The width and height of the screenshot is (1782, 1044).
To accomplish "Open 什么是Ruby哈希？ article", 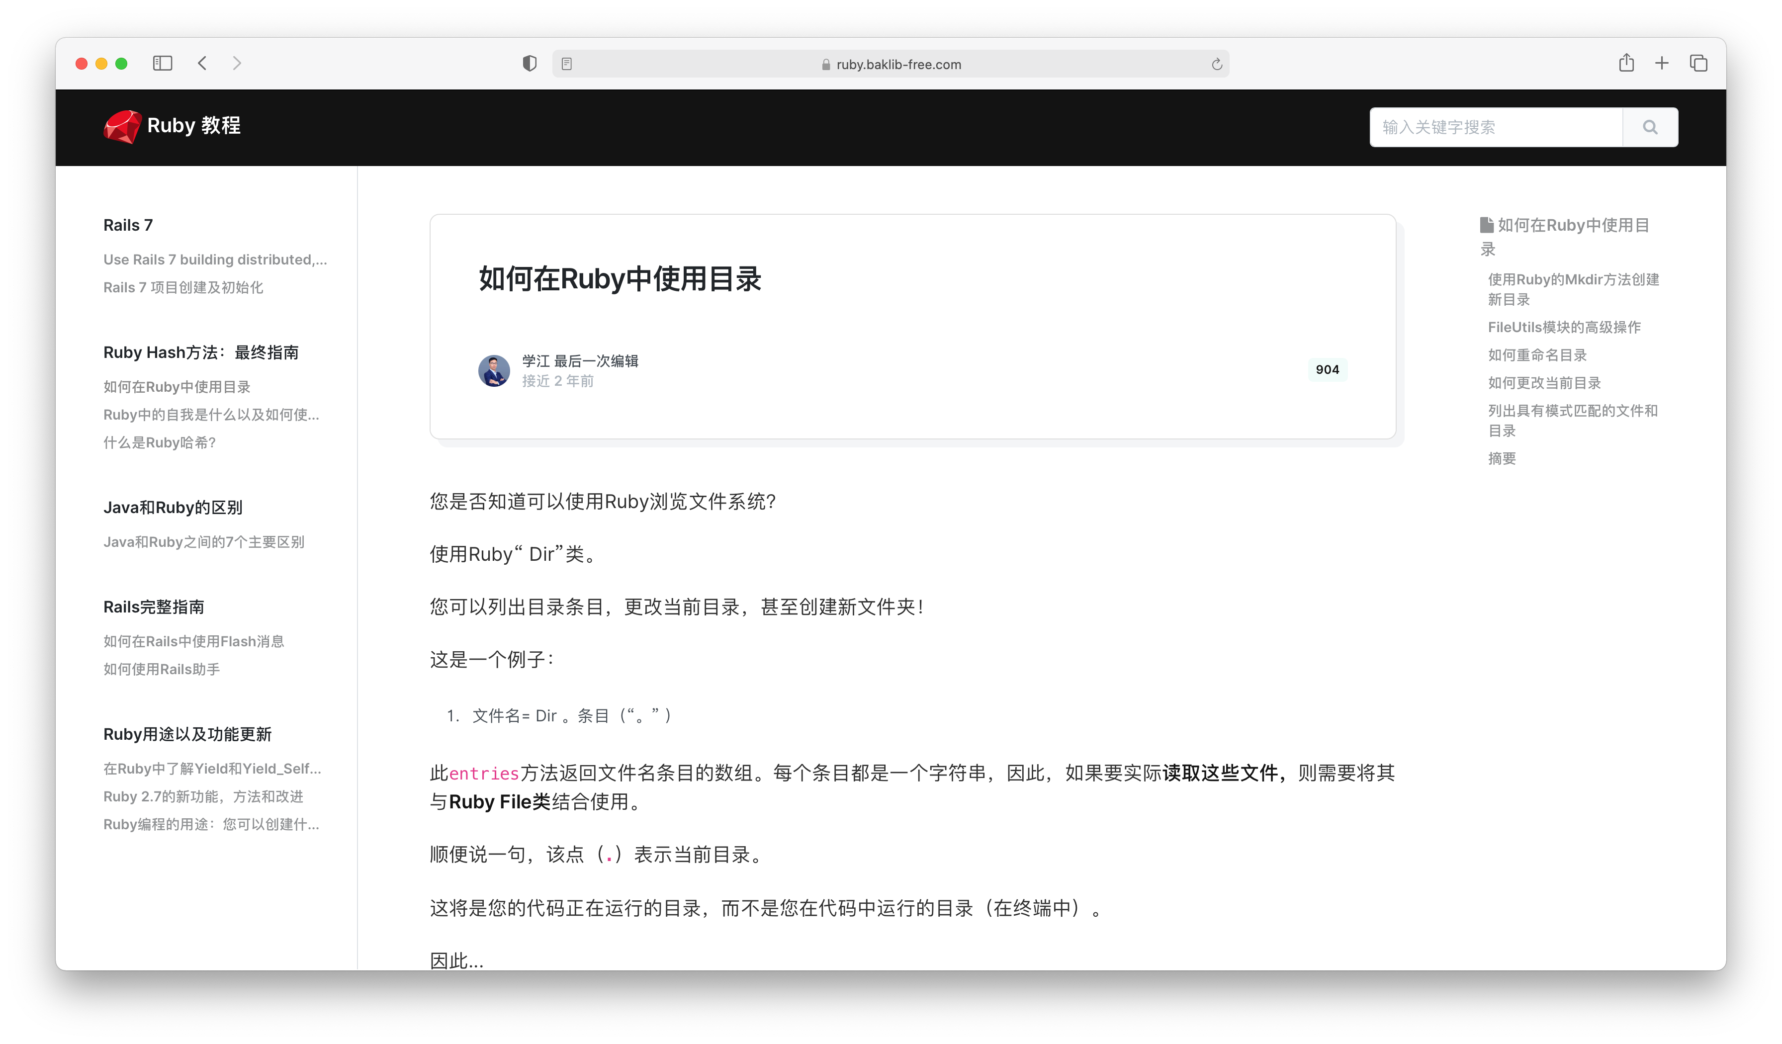I will point(160,442).
